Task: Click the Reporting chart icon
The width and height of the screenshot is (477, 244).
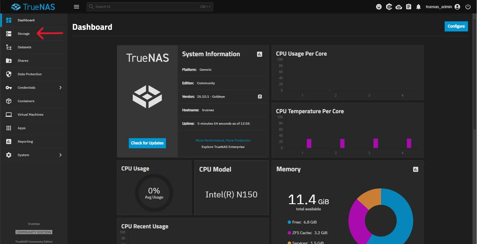Action: point(9,142)
